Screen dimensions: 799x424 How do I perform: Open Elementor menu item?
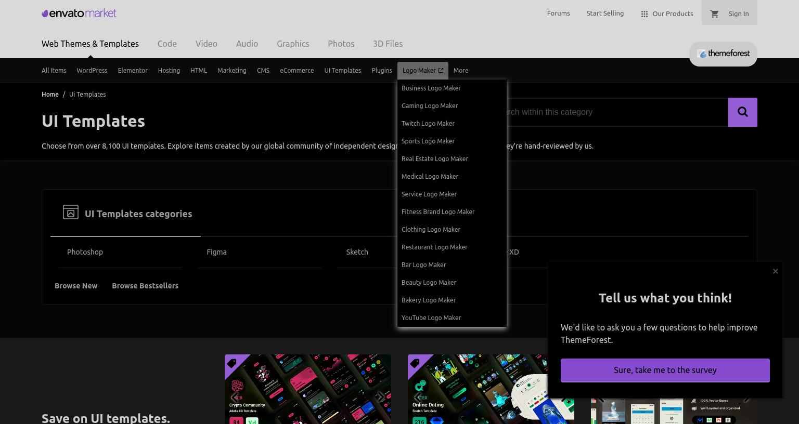133,70
